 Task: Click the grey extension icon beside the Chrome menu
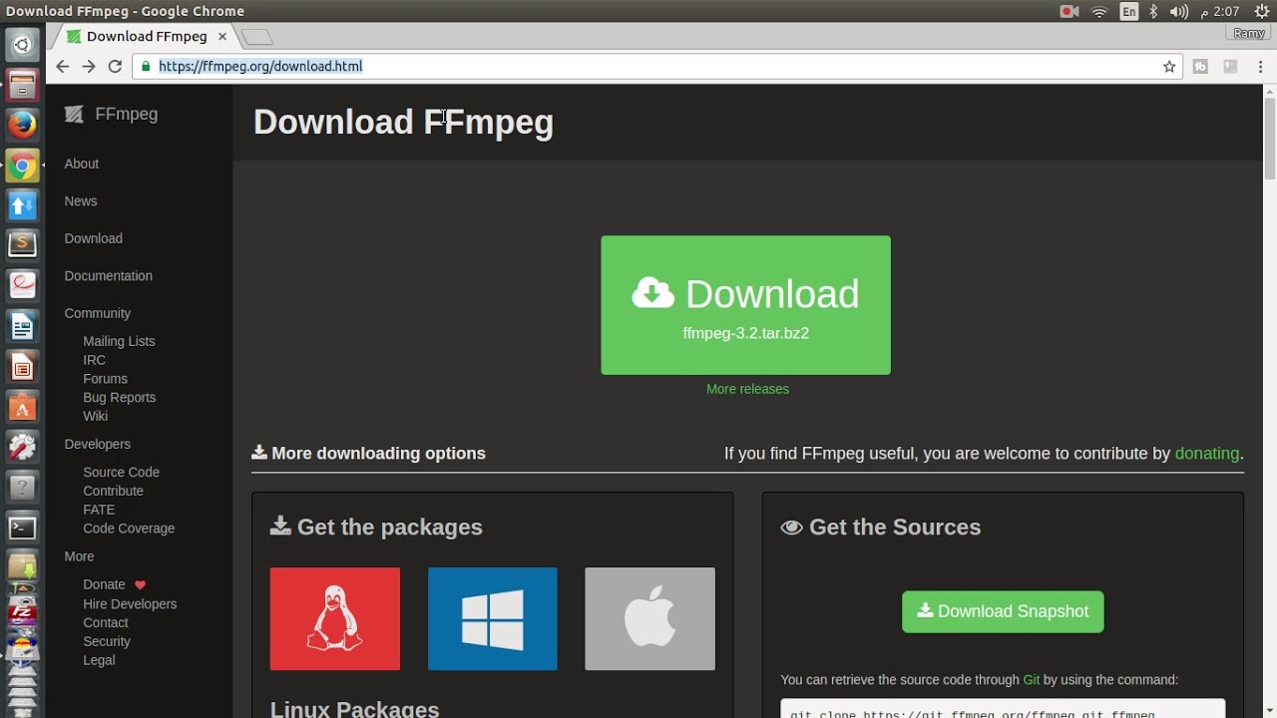point(1230,67)
